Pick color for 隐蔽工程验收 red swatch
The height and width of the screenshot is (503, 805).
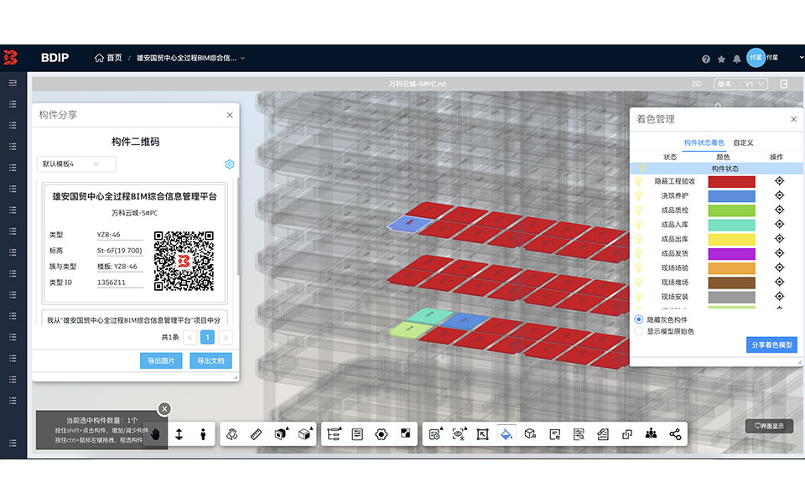click(x=731, y=181)
